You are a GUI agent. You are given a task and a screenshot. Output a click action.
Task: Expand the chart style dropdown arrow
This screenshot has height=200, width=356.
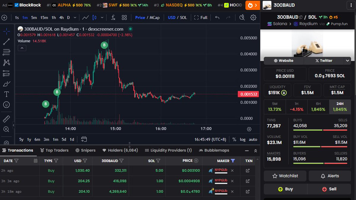(103, 17)
